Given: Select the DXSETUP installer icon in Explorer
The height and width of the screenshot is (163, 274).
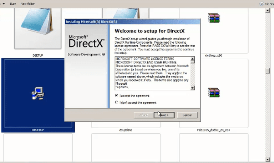Looking at the screenshot, I should 38,93.
